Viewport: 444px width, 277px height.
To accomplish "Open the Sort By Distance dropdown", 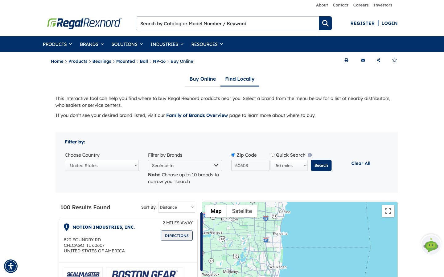I will pyautogui.click(x=177, y=207).
